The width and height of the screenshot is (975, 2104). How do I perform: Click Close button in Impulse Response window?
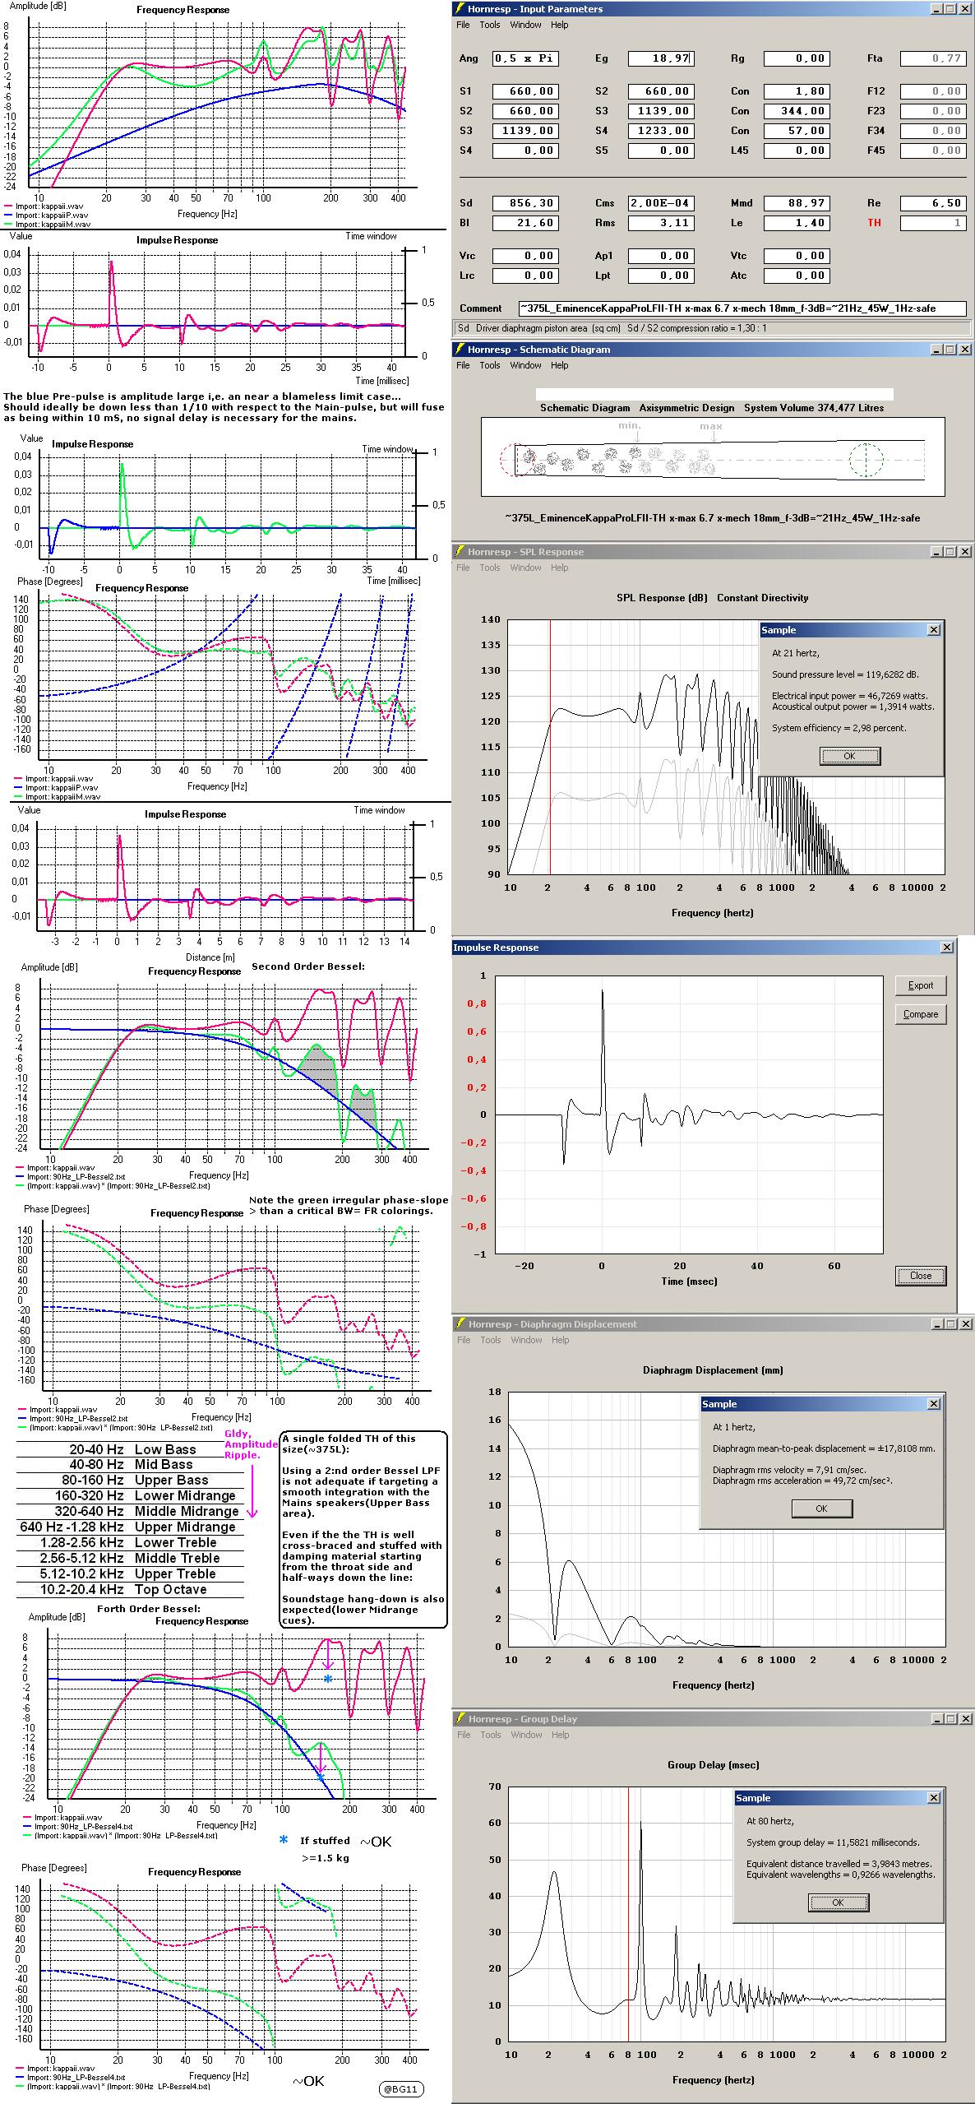[x=921, y=1276]
